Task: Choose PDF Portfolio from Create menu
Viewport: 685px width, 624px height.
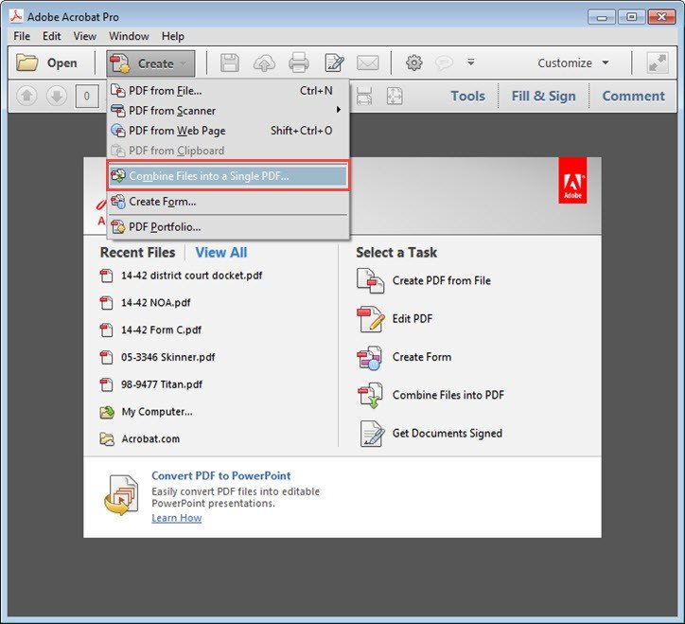Action: click(165, 226)
